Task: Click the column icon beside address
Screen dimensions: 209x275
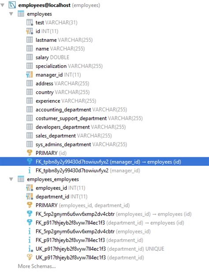Action: click(x=30, y=83)
